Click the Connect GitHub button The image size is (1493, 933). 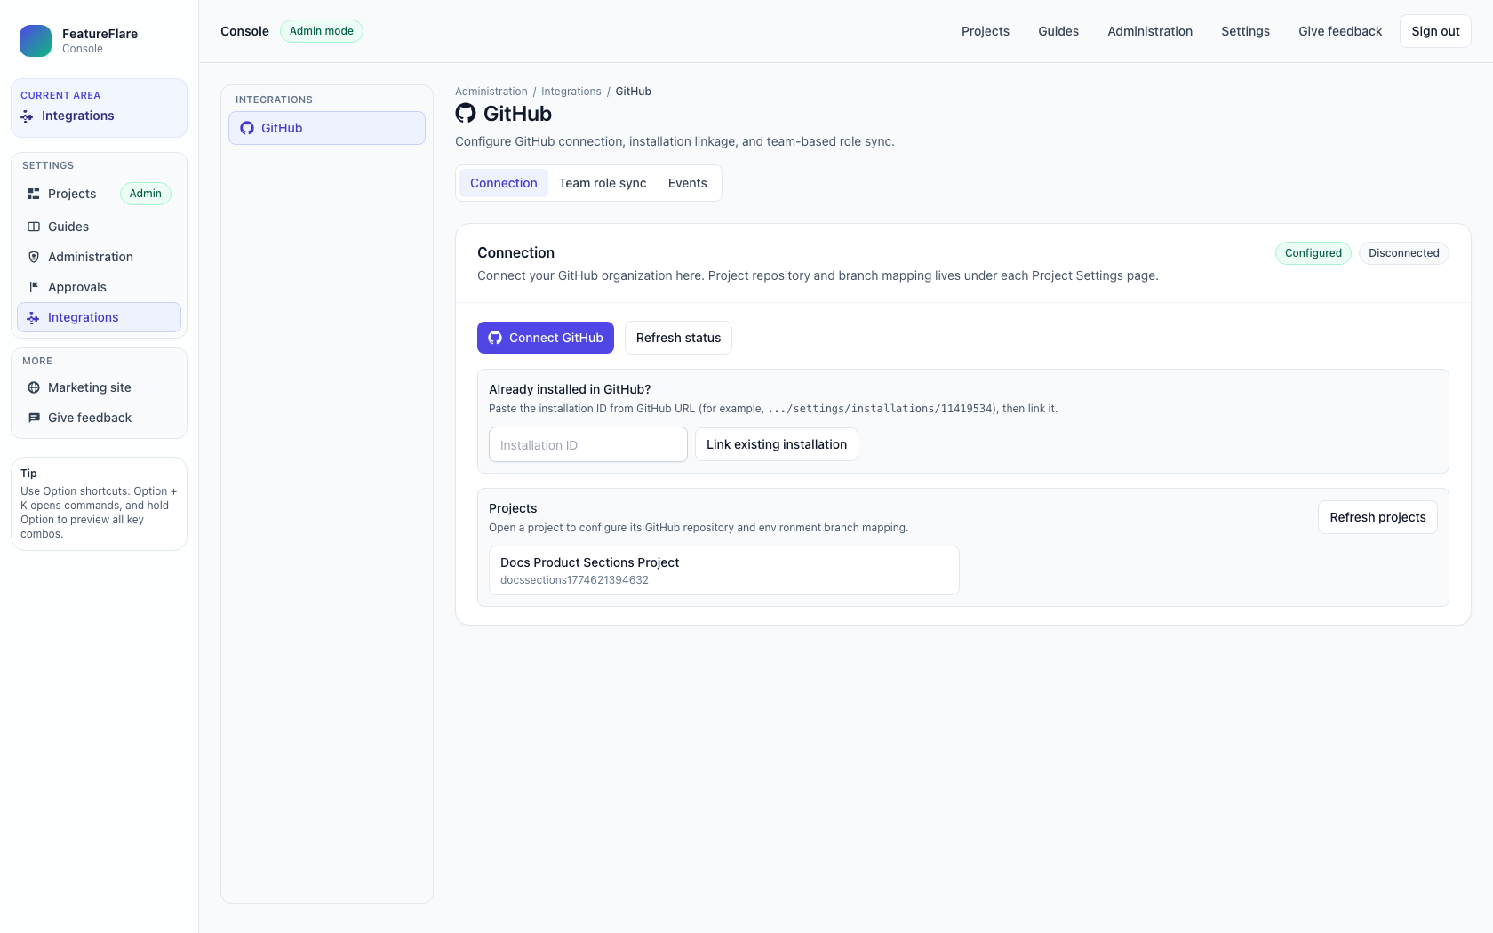(x=546, y=338)
